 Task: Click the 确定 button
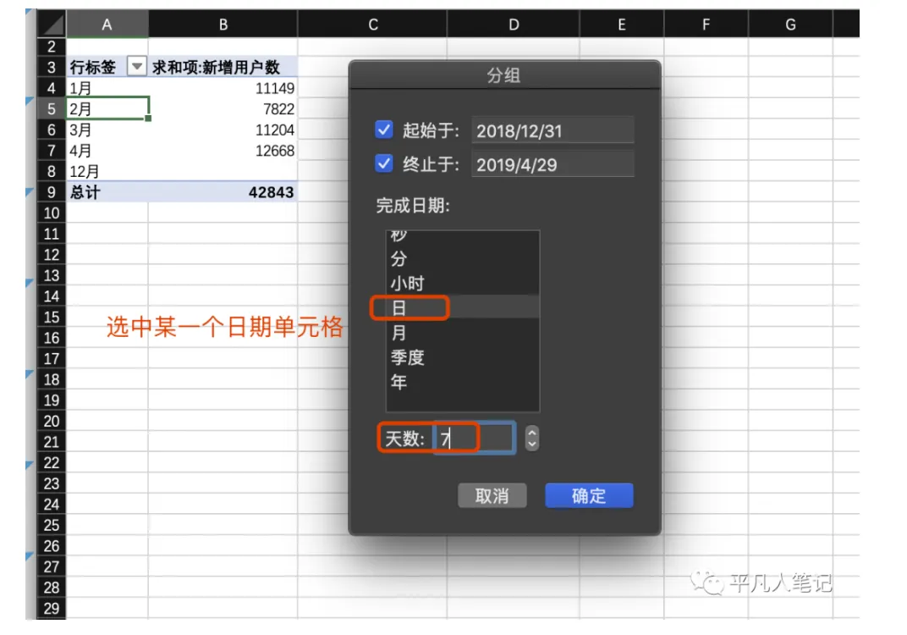tap(589, 495)
